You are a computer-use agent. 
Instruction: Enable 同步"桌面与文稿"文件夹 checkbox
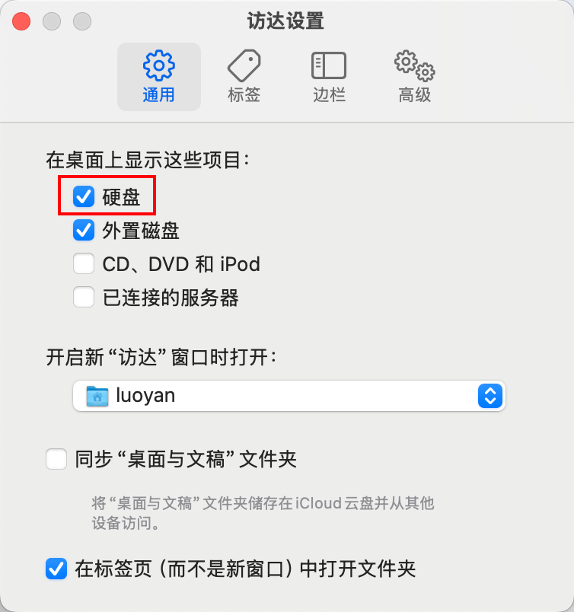click(56, 459)
